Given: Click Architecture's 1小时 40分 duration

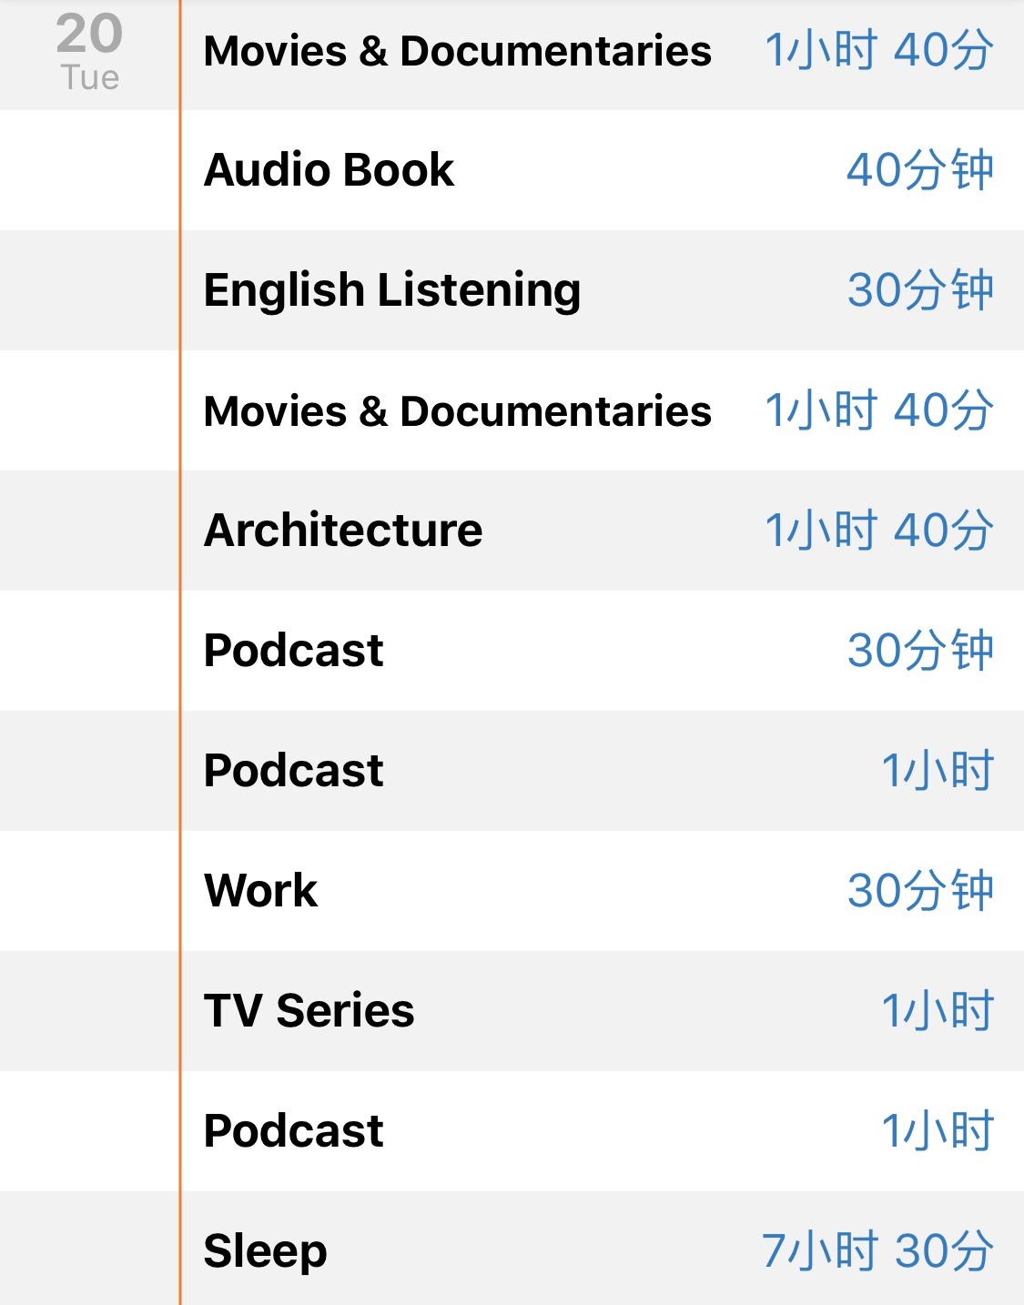Looking at the screenshot, I should (x=878, y=531).
